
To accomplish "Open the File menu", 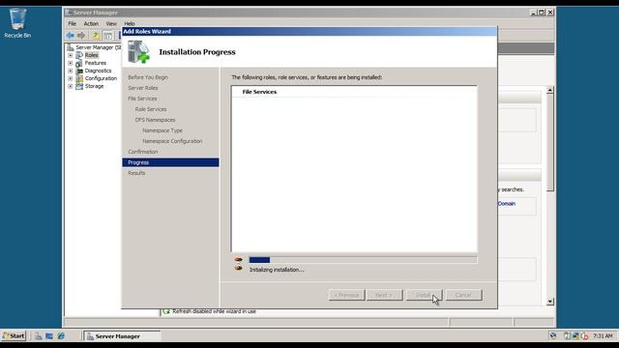I will 73,23.
